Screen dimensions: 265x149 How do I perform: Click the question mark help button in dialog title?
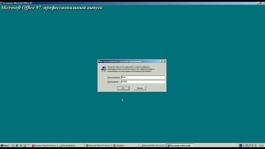(x=161, y=61)
